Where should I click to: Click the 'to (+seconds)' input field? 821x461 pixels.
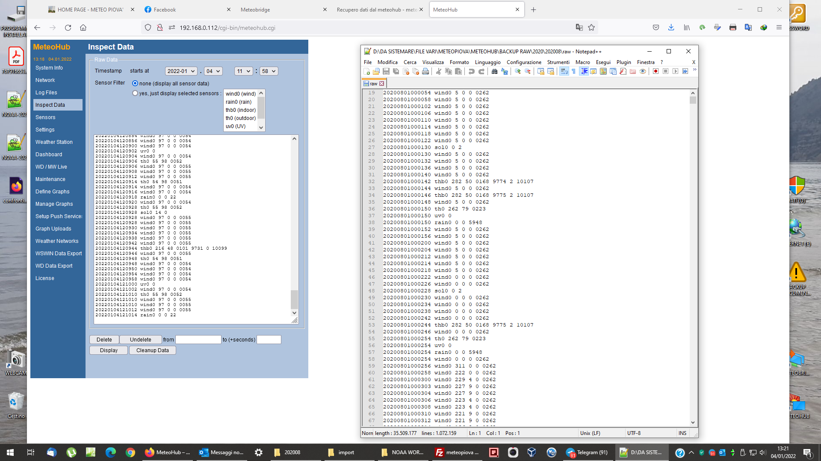coord(269,340)
